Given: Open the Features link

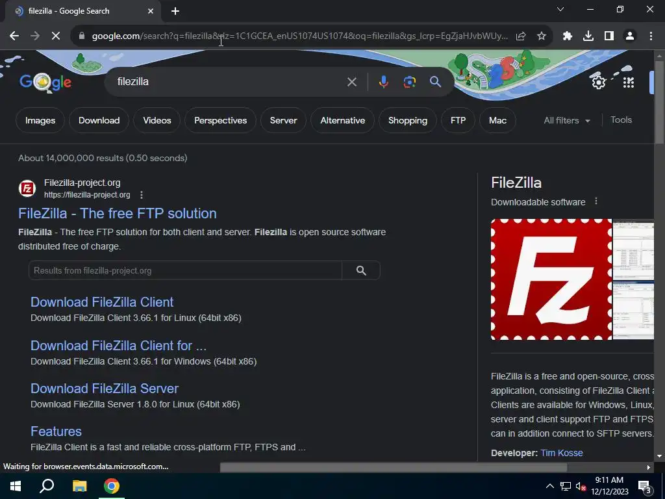Looking at the screenshot, I should [56, 431].
